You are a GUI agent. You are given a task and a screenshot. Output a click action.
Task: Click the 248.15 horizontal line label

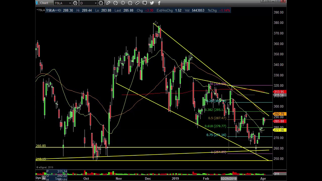tap(41, 159)
